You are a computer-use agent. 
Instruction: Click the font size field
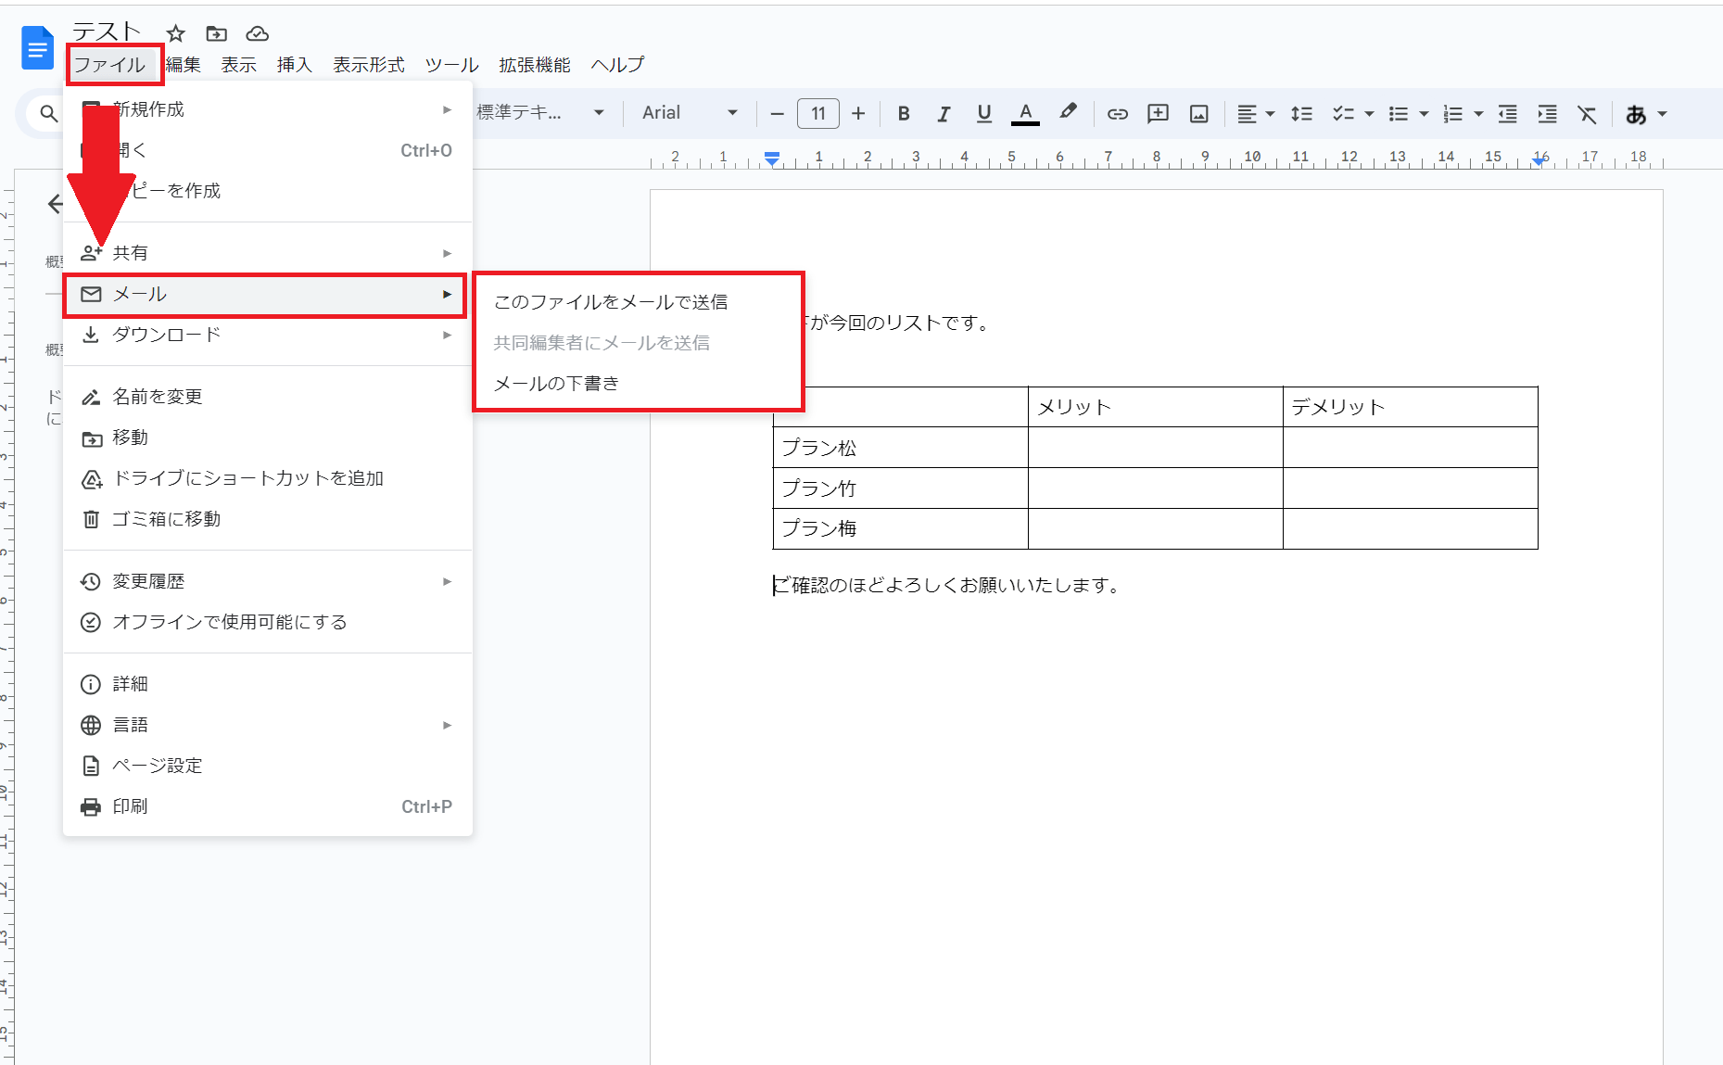pos(817,113)
